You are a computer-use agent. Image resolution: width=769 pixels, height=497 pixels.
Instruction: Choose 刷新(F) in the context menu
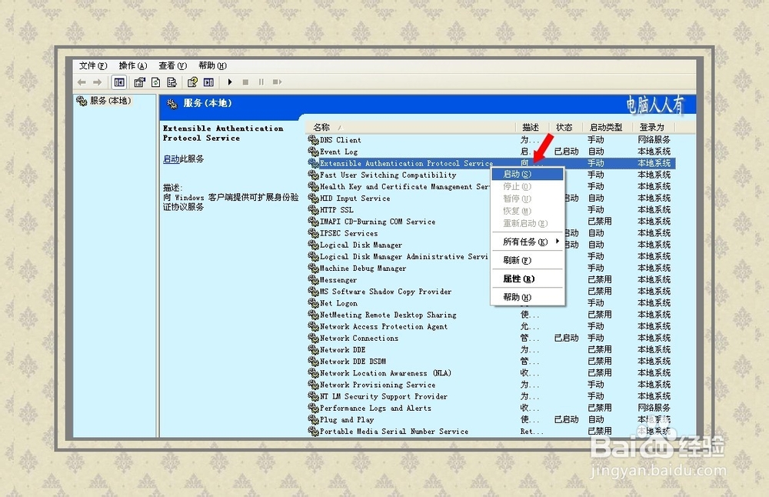tap(528, 261)
